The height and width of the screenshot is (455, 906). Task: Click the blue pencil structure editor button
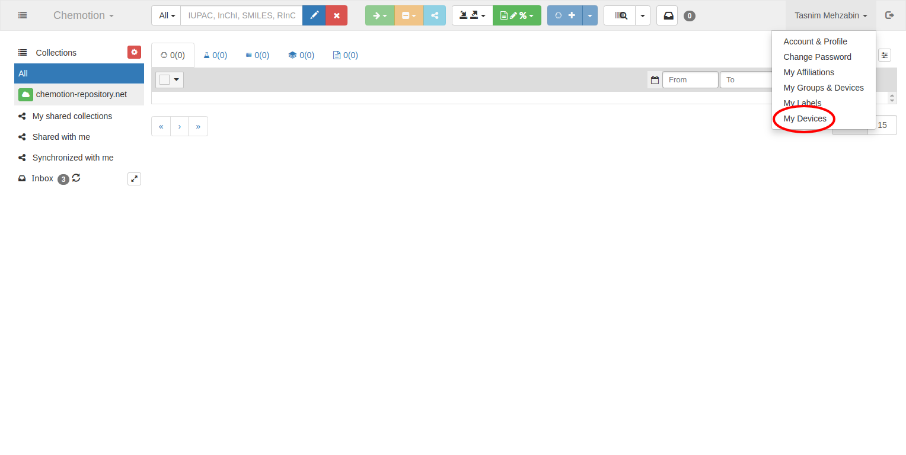tap(314, 15)
